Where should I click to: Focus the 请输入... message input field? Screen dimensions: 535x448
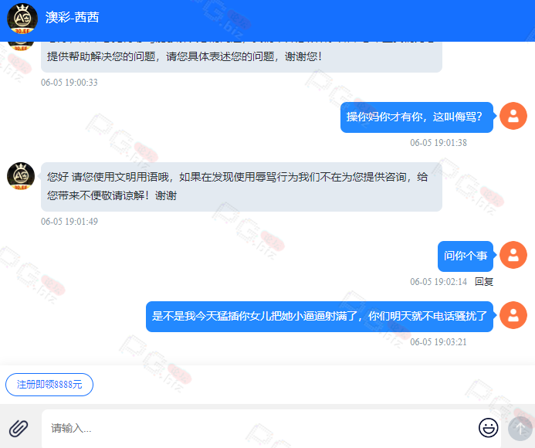point(259,429)
